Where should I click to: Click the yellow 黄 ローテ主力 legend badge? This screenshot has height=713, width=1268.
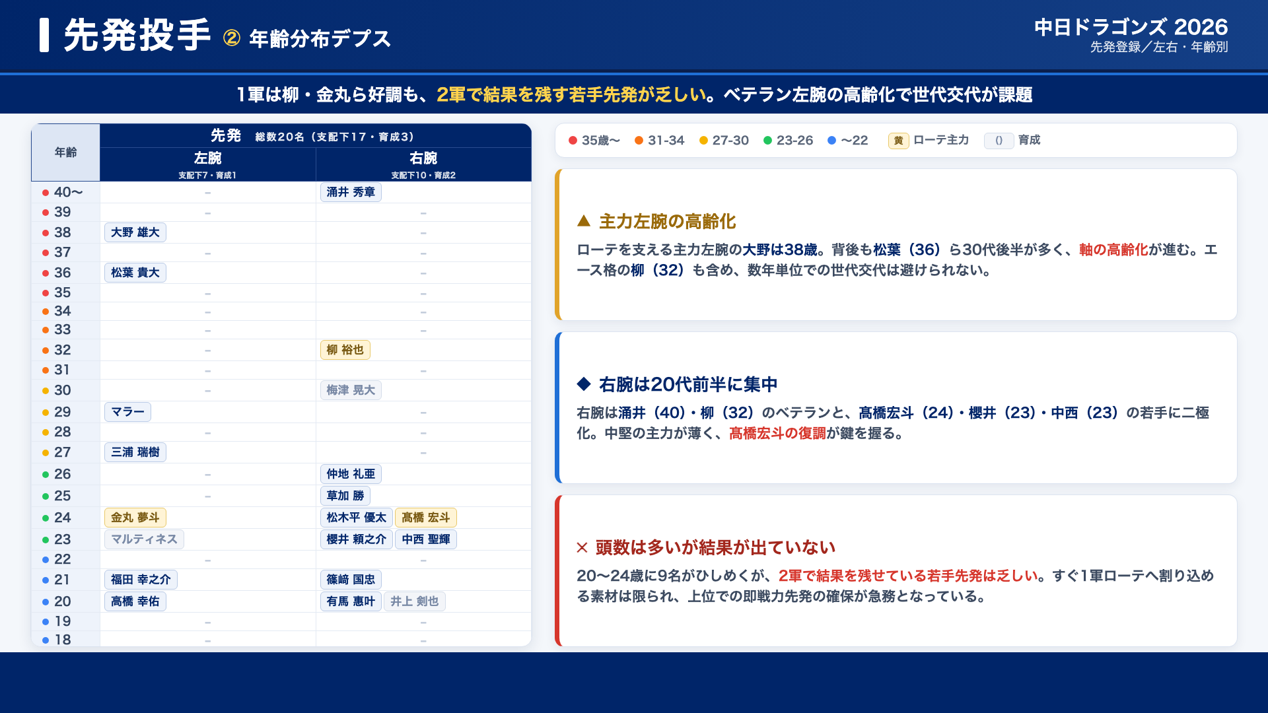pos(899,141)
